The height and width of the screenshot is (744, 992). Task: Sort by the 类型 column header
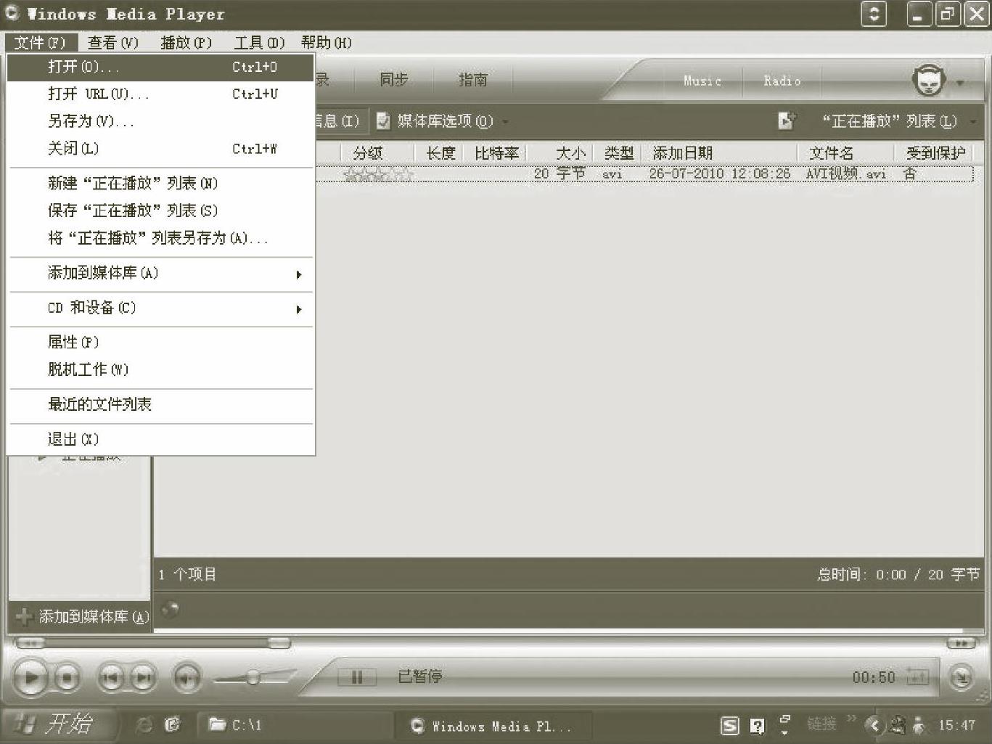618,153
